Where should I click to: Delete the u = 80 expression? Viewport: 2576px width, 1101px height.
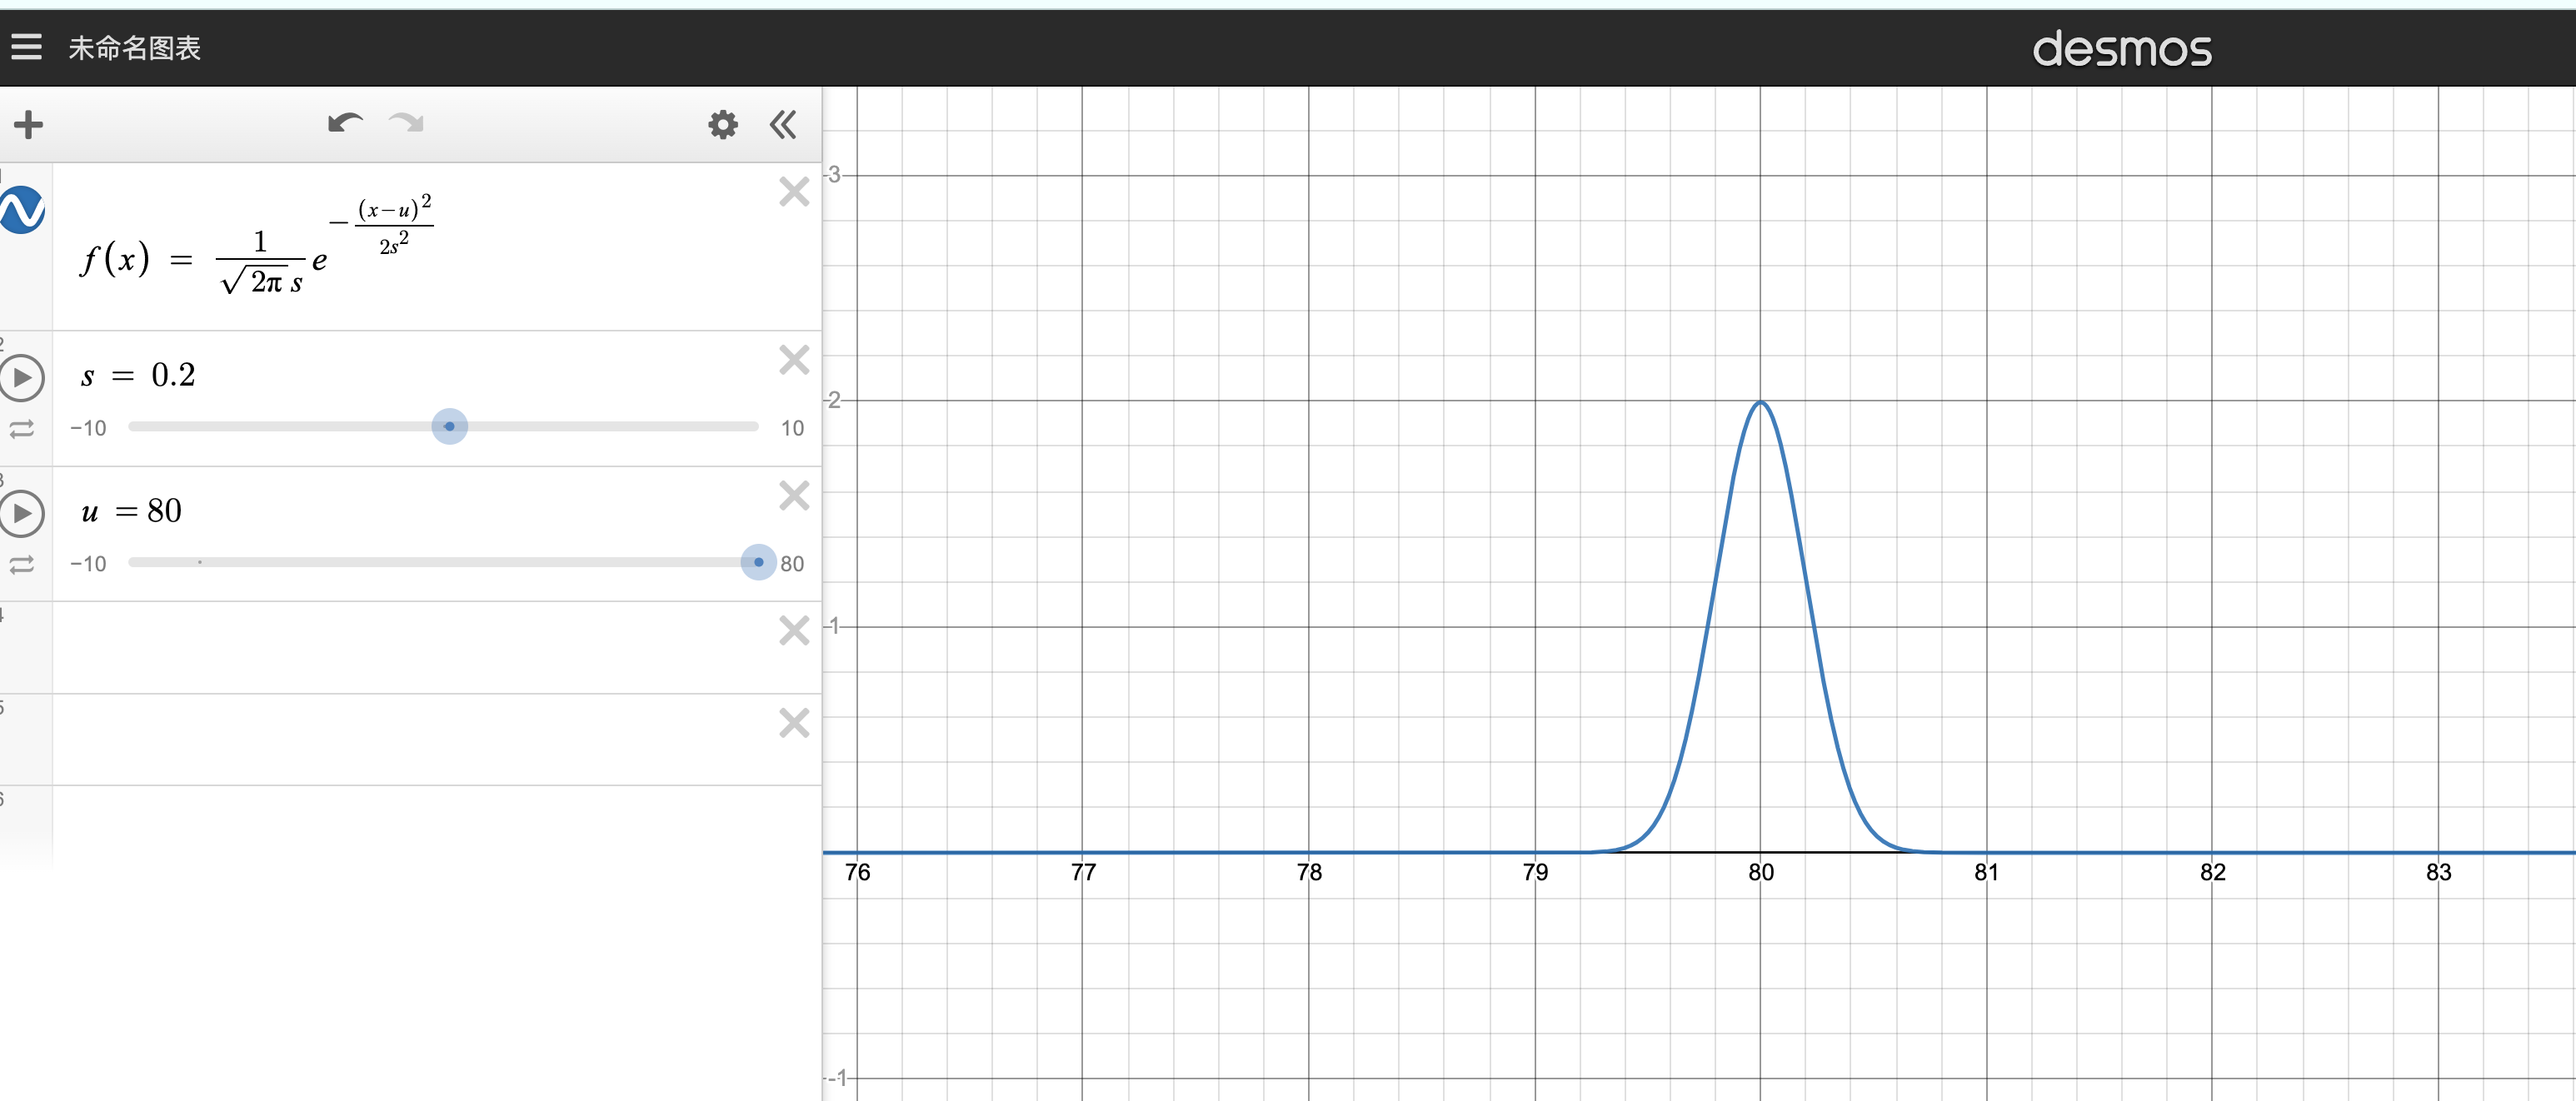click(794, 496)
